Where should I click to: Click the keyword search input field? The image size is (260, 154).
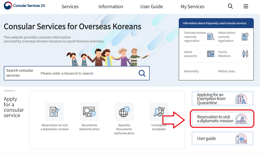tap(87, 73)
